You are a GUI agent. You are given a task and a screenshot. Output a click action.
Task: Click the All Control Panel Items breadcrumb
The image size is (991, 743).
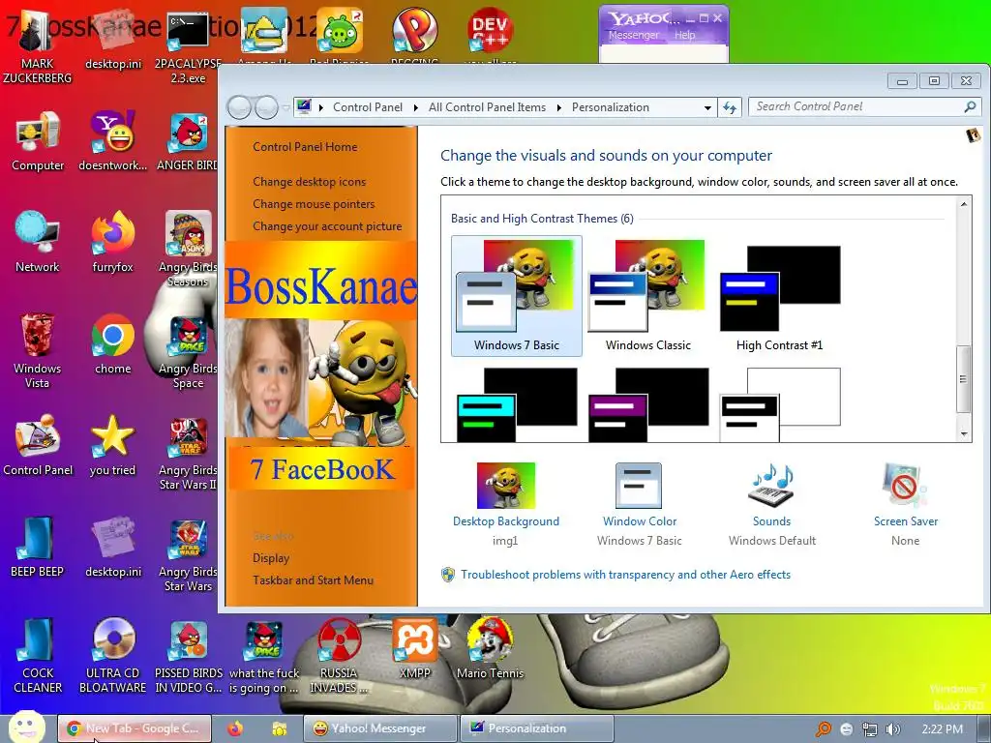[x=487, y=107]
